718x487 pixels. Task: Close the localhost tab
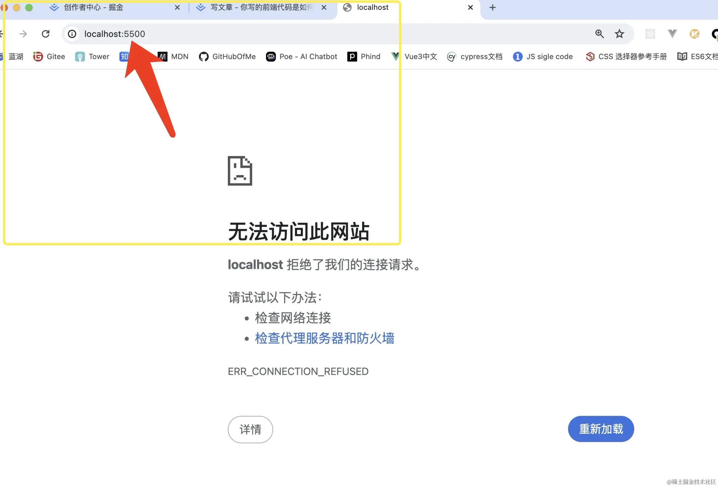(x=470, y=7)
